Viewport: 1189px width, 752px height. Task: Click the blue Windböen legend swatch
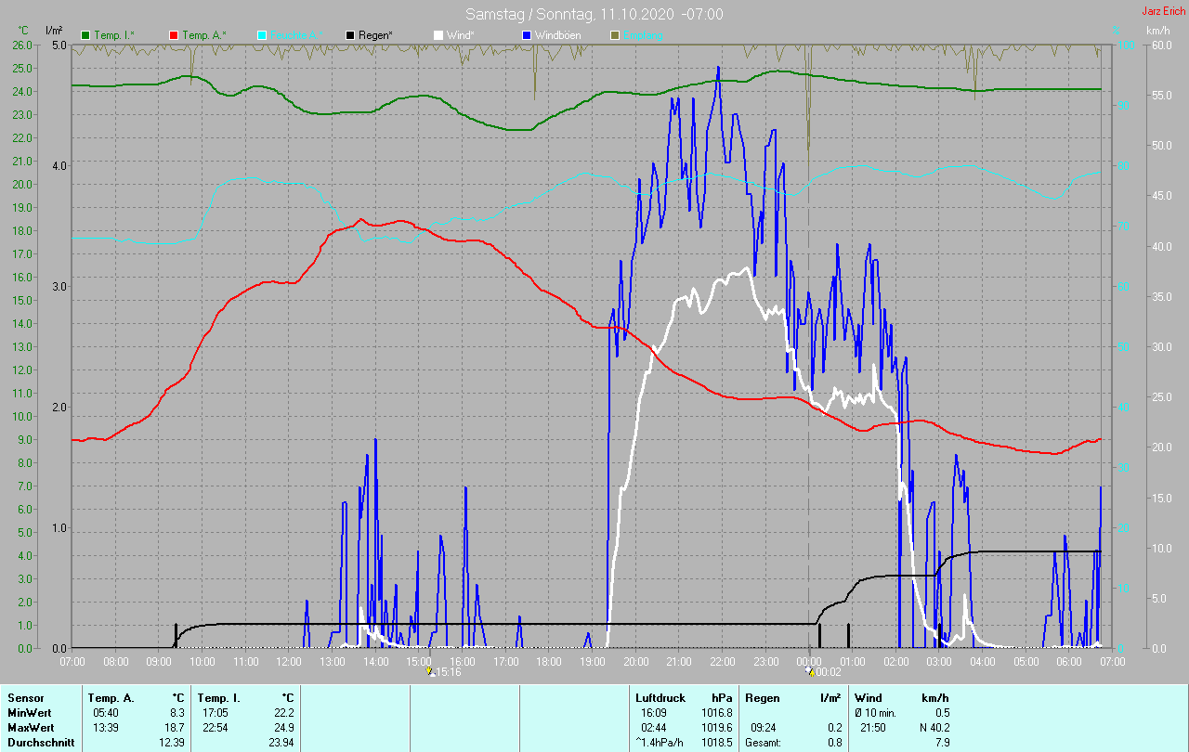point(527,35)
